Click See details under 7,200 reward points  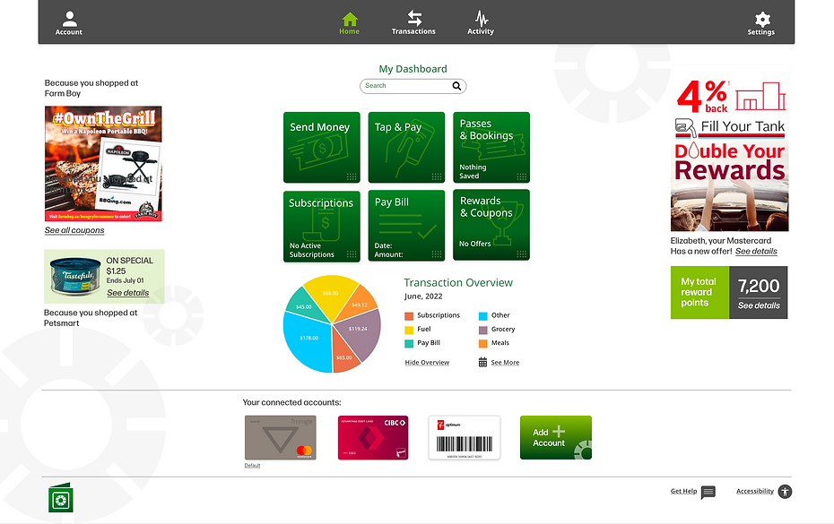tap(759, 305)
